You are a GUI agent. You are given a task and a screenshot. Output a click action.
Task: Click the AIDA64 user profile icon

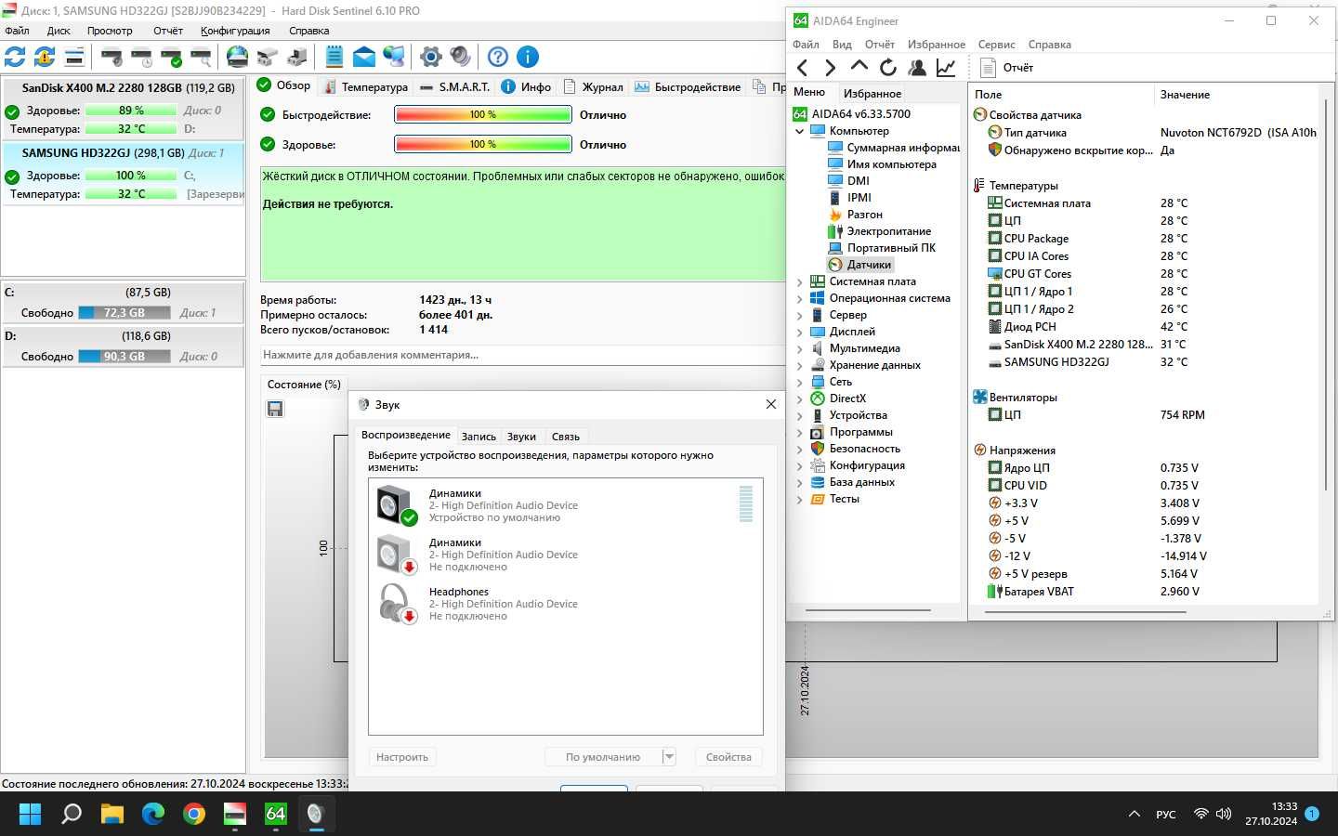(917, 67)
